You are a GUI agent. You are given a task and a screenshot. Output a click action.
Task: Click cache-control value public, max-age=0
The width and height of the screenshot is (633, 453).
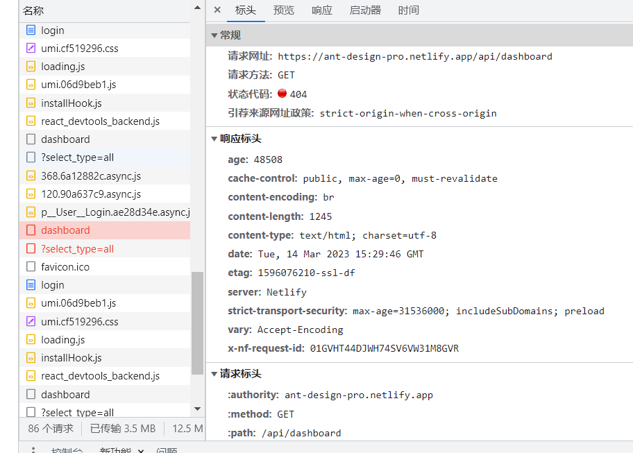(400, 178)
